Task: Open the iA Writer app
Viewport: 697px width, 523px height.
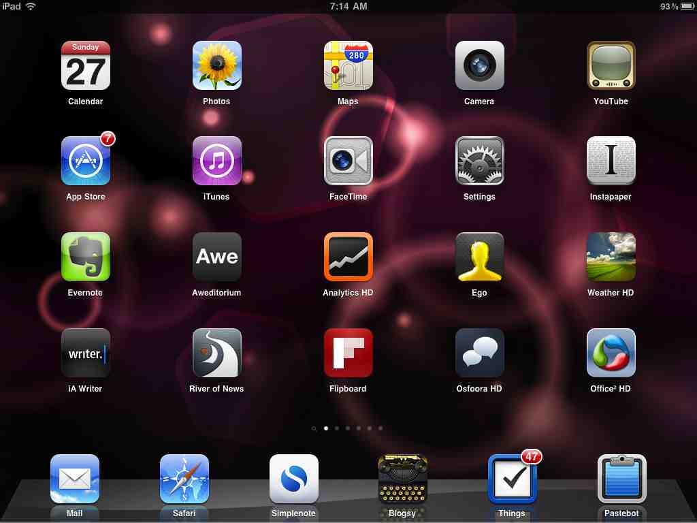Action: coord(85,353)
